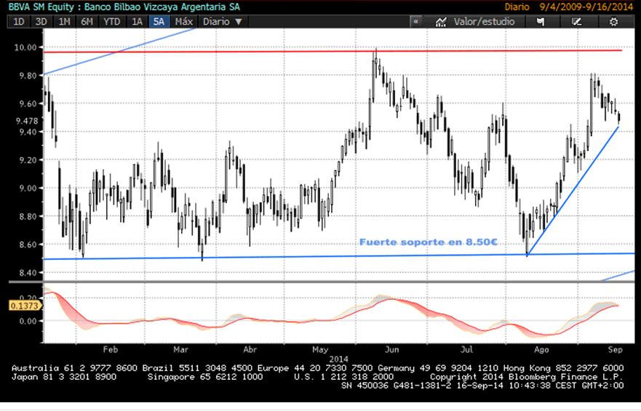The width and height of the screenshot is (641, 411).
Task: Click the double-chevron collapse button
Action: point(415,22)
